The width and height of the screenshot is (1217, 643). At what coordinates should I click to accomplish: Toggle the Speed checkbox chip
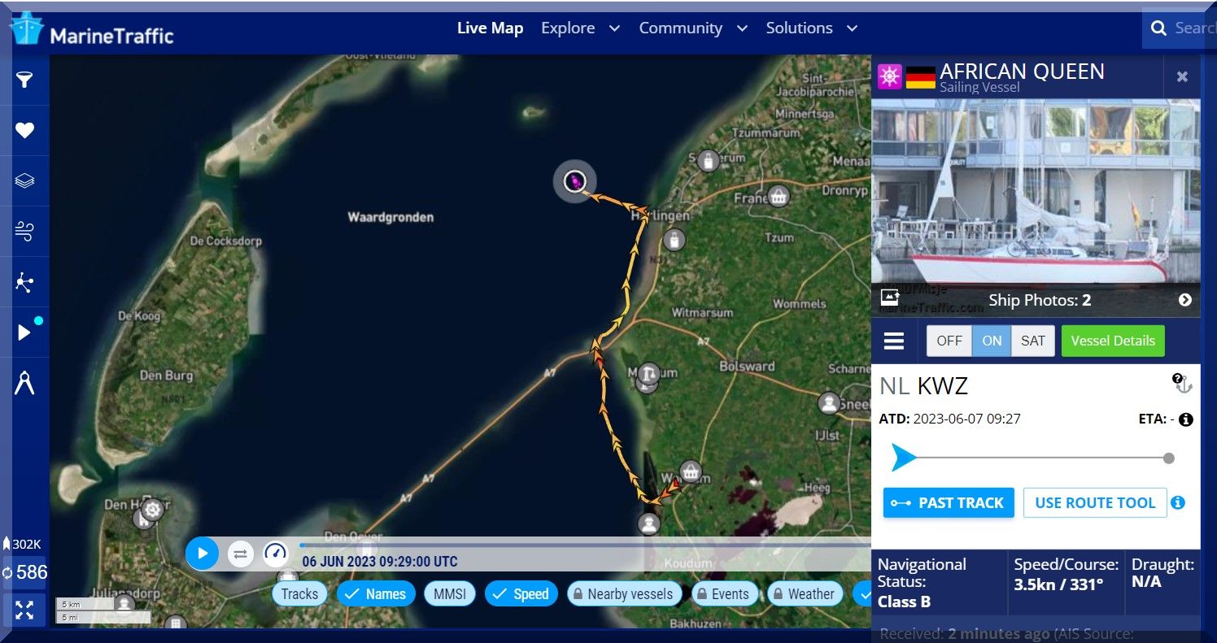521,594
